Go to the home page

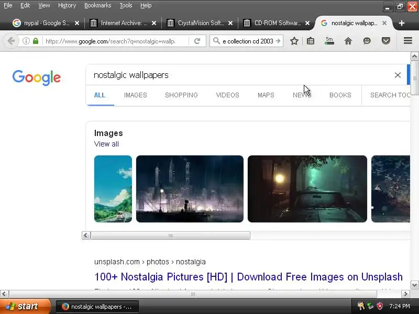348,41
